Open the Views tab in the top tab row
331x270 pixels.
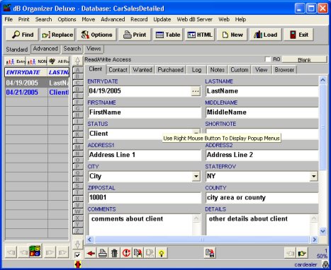94,49
